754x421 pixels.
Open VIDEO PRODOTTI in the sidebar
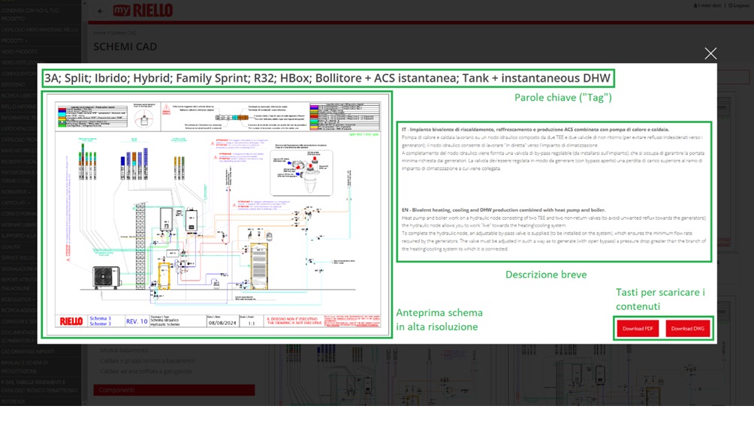click(x=20, y=52)
